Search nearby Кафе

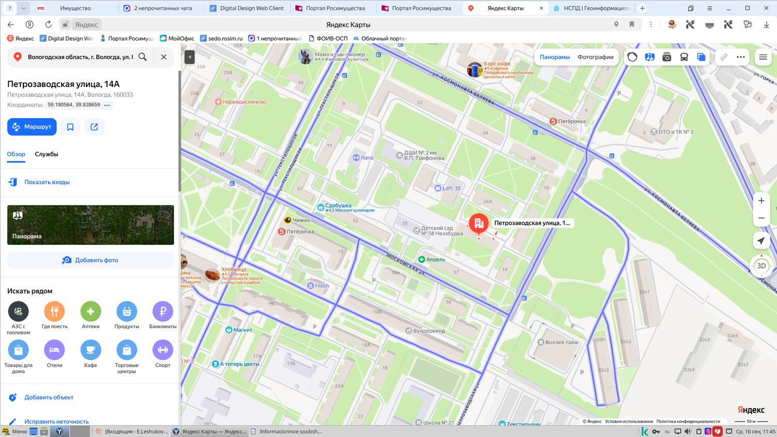[x=91, y=354]
